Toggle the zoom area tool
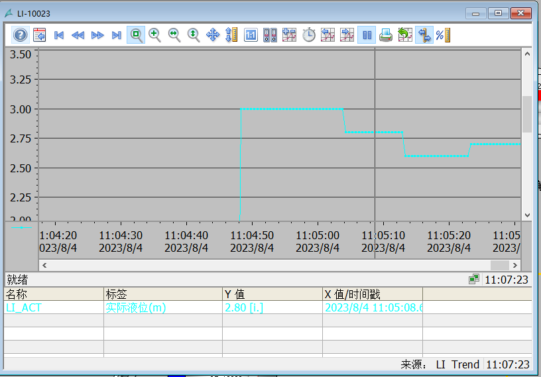The image size is (541, 377). 136,35
